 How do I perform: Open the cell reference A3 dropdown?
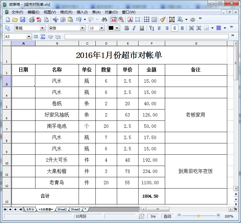pos(29,37)
